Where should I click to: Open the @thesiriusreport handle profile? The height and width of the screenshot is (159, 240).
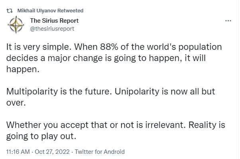tap(52, 29)
